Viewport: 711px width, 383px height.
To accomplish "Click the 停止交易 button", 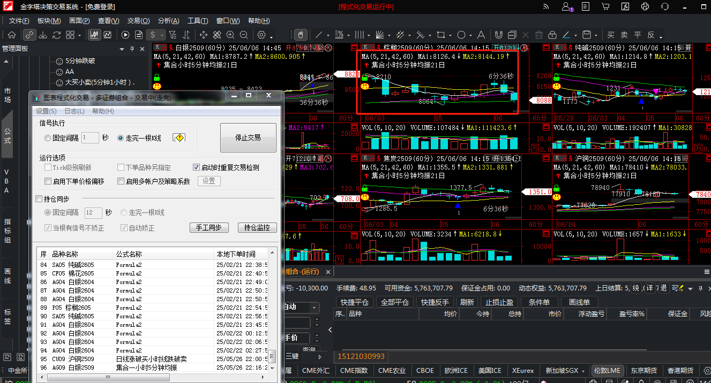I will 248,137.
